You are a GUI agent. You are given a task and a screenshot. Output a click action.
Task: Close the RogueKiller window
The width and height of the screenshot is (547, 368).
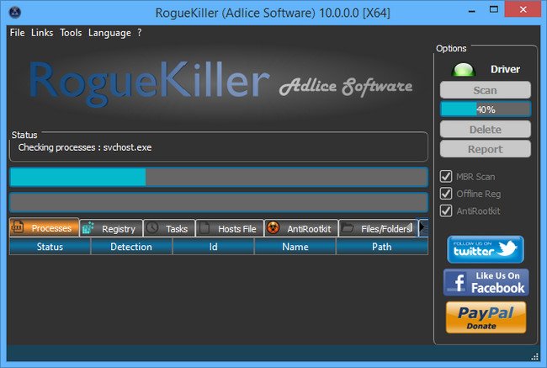pos(523,9)
